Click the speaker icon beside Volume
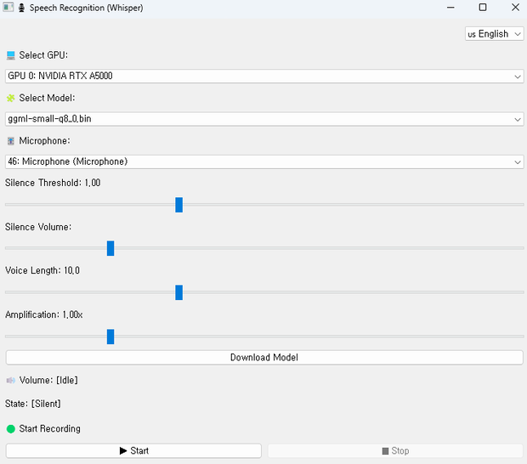 (11, 381)
